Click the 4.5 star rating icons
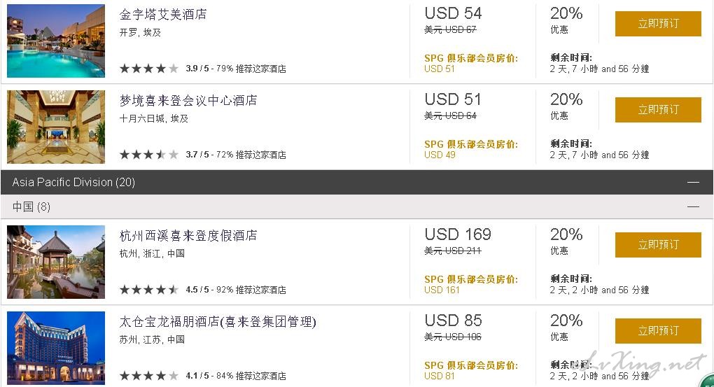Image resolution: width=714 pixels, height=387 pixels. pos(149,290)
